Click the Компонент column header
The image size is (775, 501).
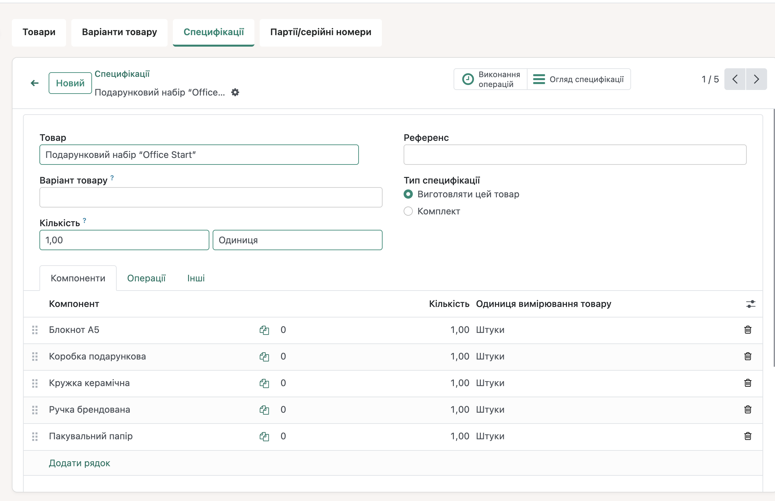coord(74,304)
